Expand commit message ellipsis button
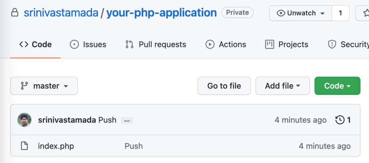 (127, 120)
